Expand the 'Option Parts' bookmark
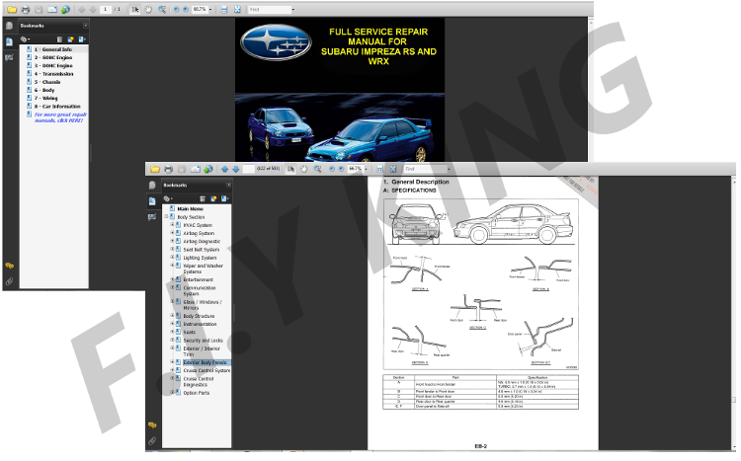 pyautogui.click(x=173, y=392)
